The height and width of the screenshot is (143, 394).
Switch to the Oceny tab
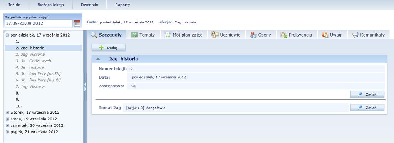point(261,35)
